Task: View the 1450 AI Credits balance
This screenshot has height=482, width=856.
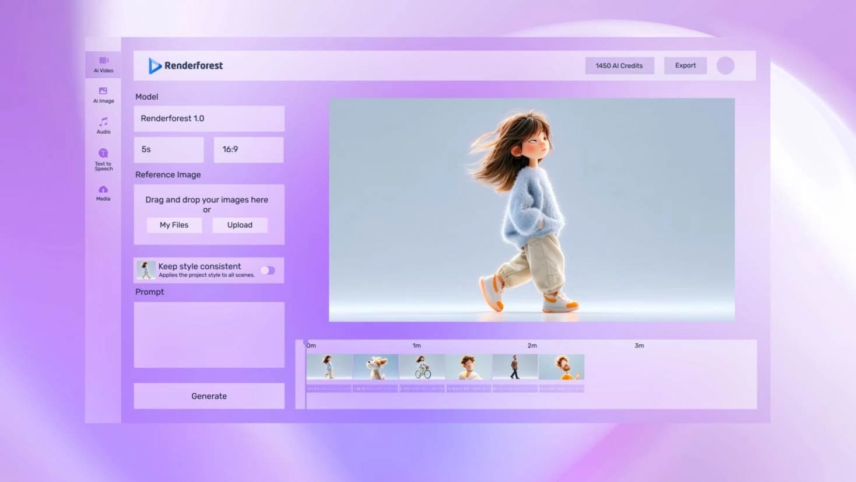Action: 619,66
